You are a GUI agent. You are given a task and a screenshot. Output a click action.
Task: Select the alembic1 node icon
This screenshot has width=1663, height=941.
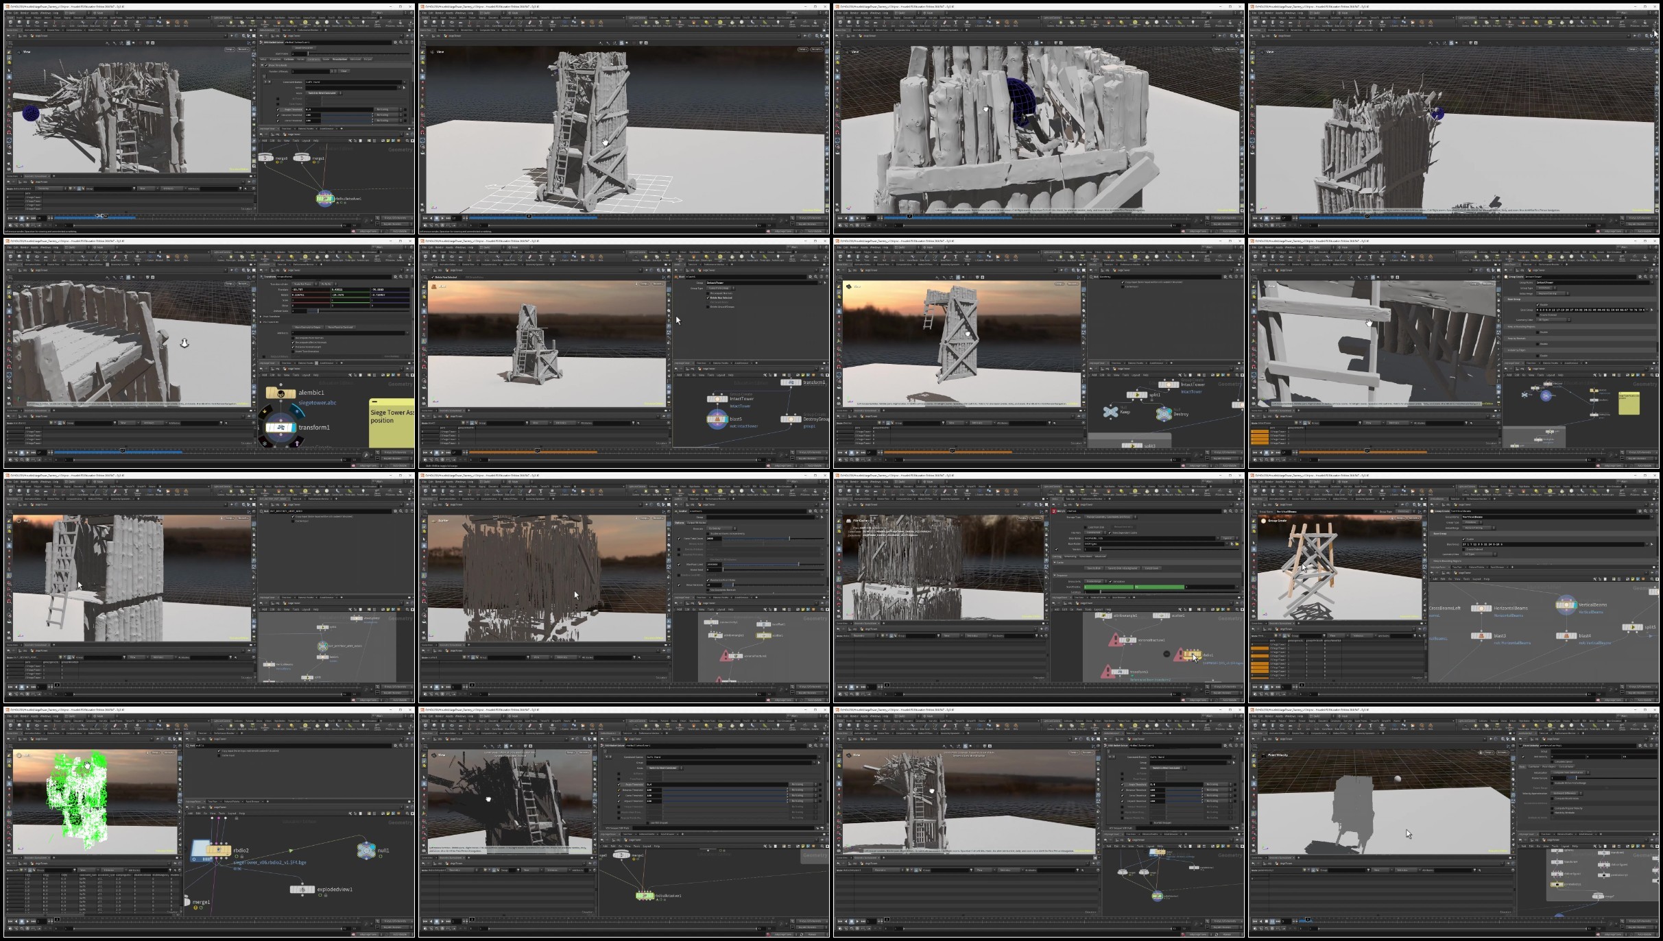click(280, 393)
